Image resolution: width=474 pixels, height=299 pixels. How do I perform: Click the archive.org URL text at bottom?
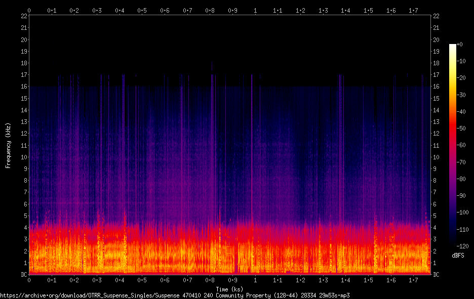pos(175,295)
